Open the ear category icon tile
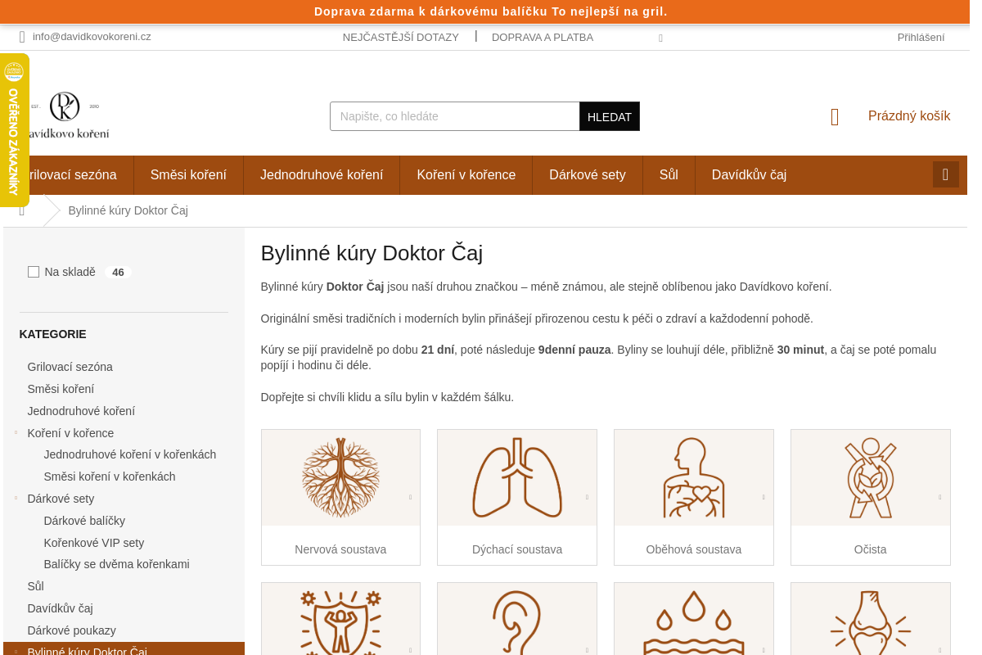 click(x=517, y=619)
